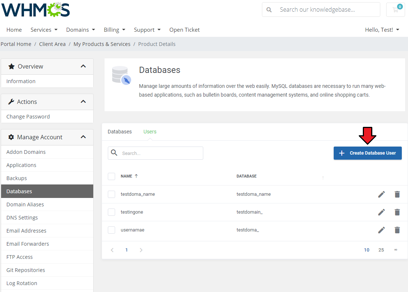Viewport: 408px width, 292px height.
Task: Delete the testingone user with trash icon
Action: point(397,212)
